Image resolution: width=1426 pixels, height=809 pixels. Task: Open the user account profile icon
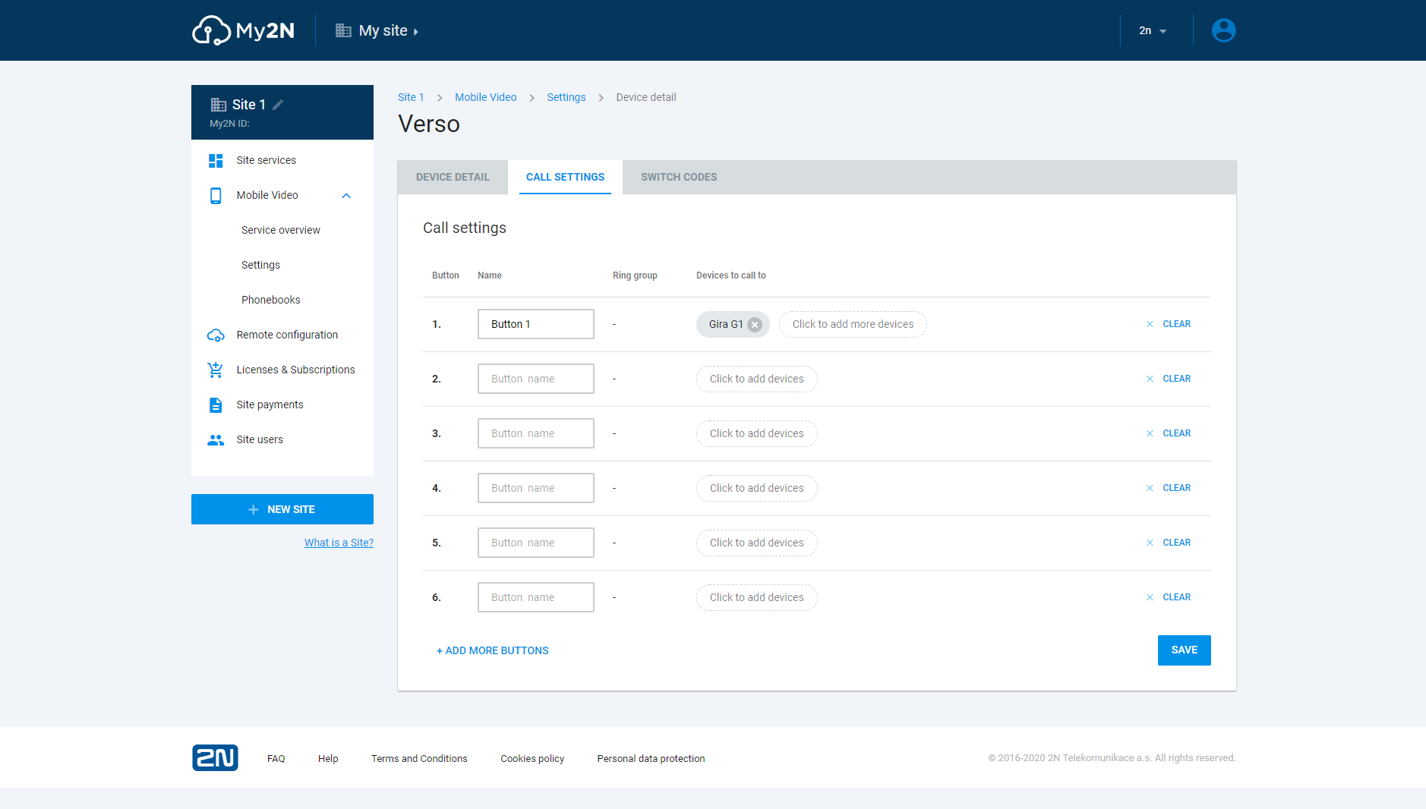(1223, 30)
